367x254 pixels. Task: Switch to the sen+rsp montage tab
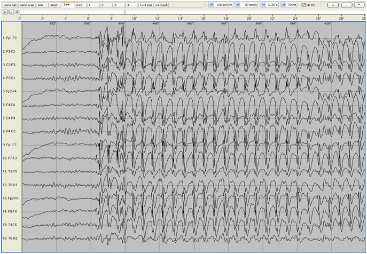point(10,5)
